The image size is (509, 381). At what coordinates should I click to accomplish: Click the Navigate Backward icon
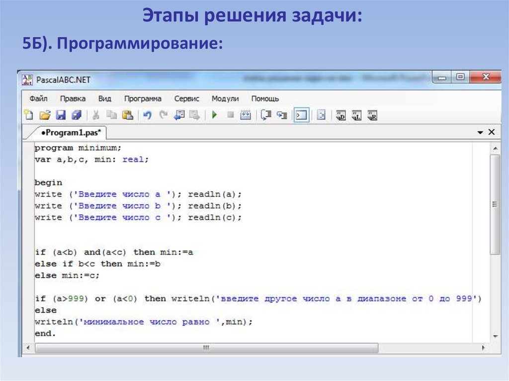(179, 115)
